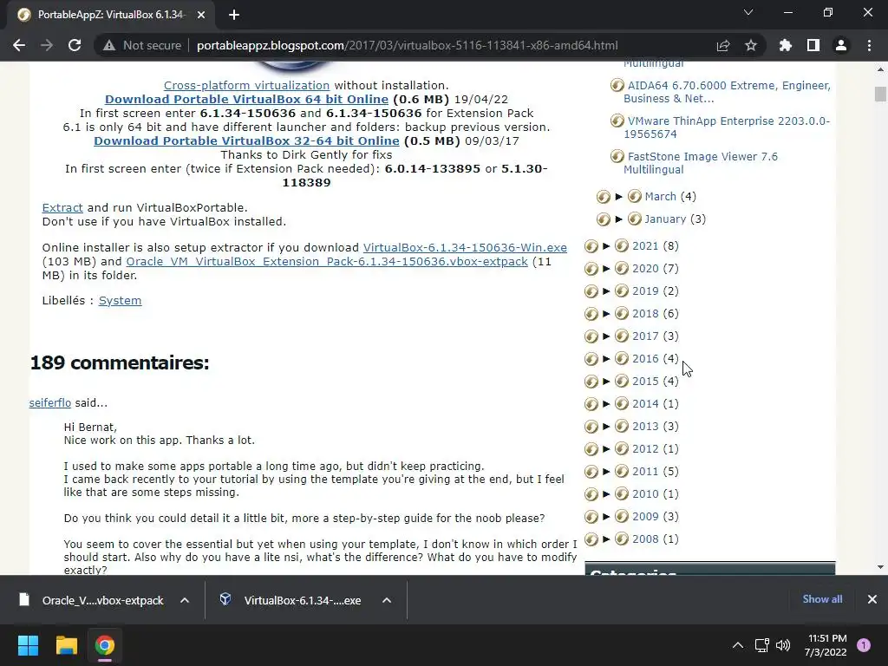Share this page via address bar icon
The width and height of the screenshot is (888, 666).
(x=723, y=45)
